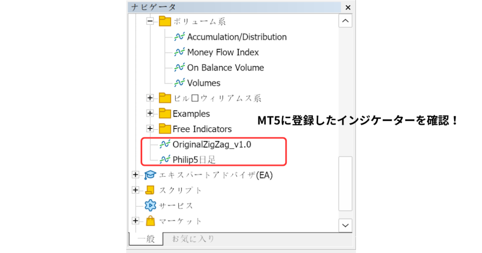Switch to the 一般 tab
This screenshot has width=482, height=253.
point(146,239)
